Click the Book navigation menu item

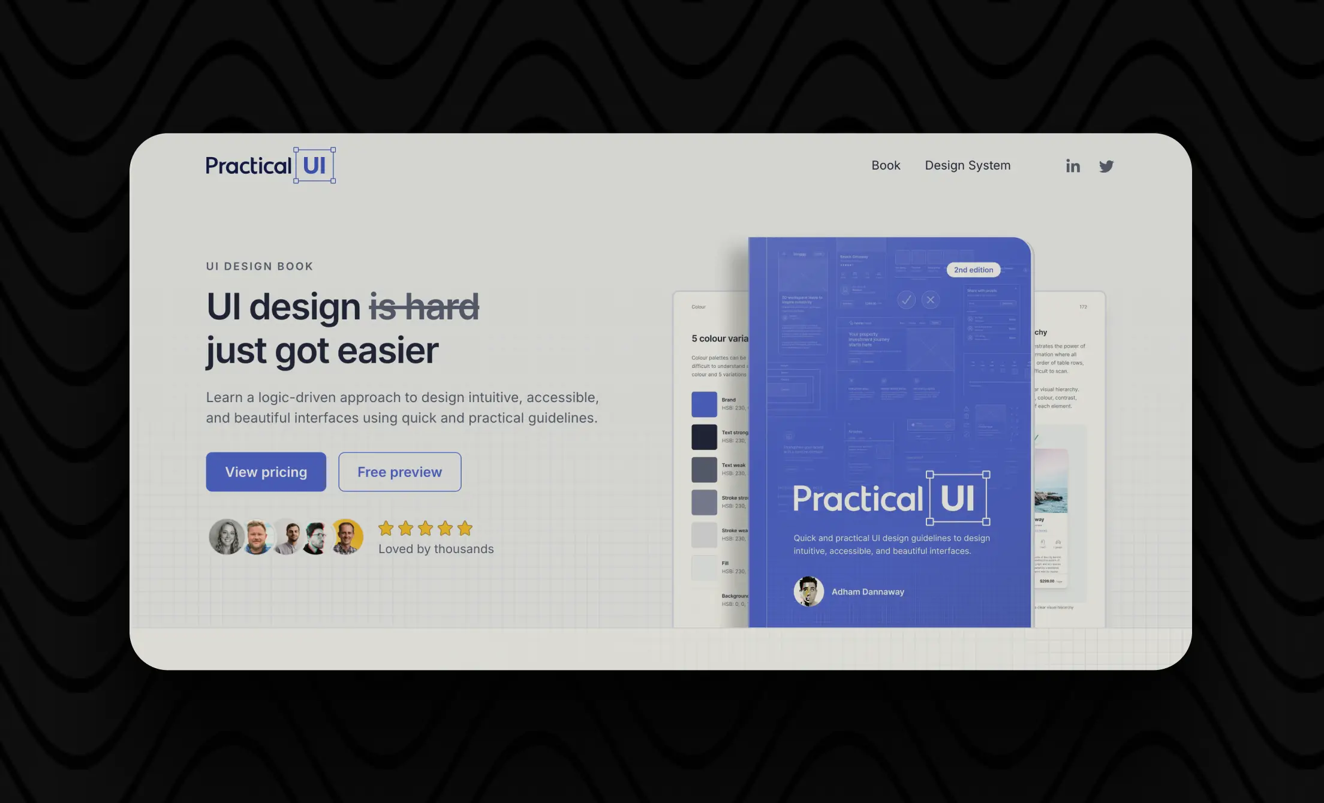click(x=886, y=165)
